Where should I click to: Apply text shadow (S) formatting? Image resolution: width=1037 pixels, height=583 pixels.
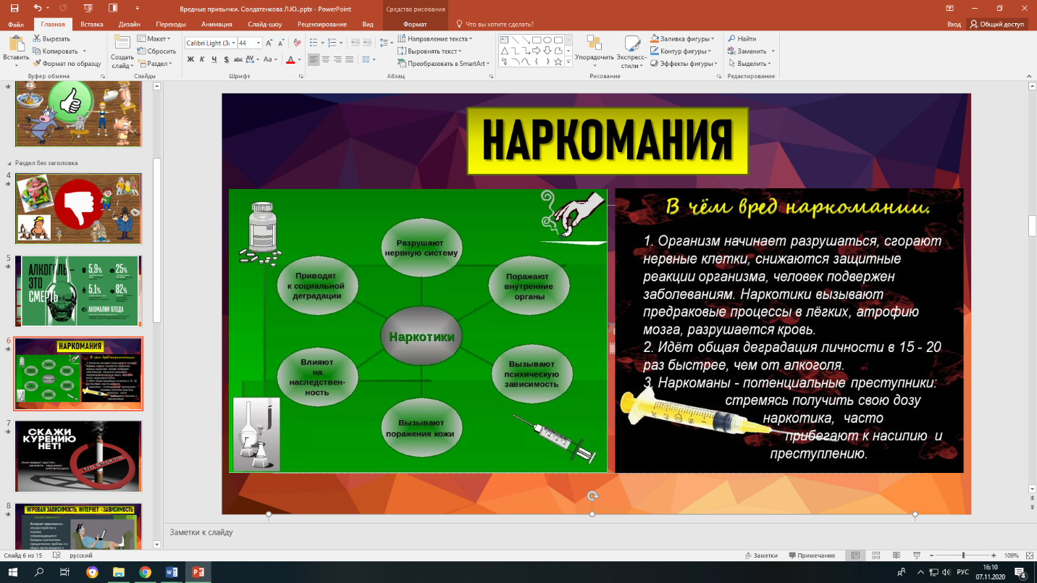[225, 59]
